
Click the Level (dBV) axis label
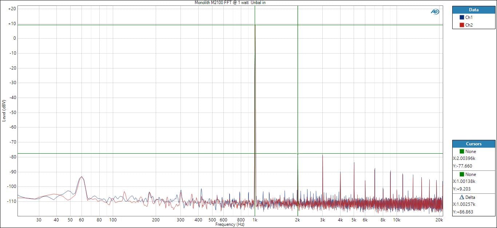(x=4, y=110)
